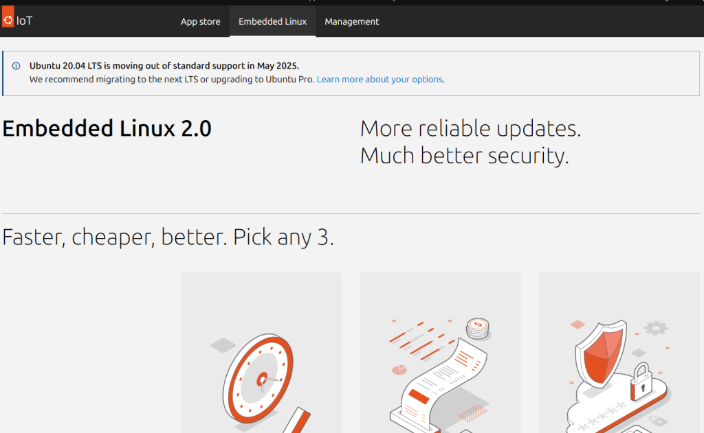Click the gray gear icon
Viewport: 704px width, 433px height.
click(x=656, y=328)
